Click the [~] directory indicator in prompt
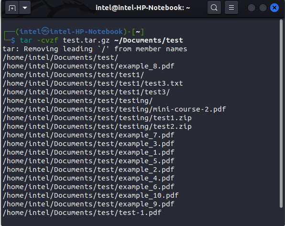 point(138,32)
